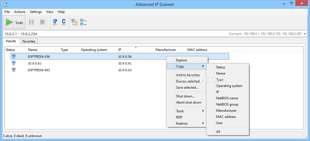Click the Advanced IP Scanner title bar icon
This screenshot has height=141, width=310.
point(6,4)
